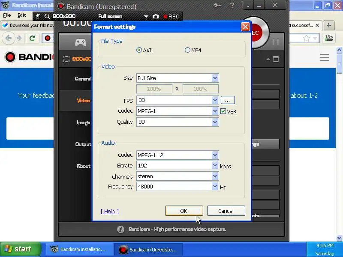Open the Help link in Format settings
Screen dimensions: 343x257
110,211
